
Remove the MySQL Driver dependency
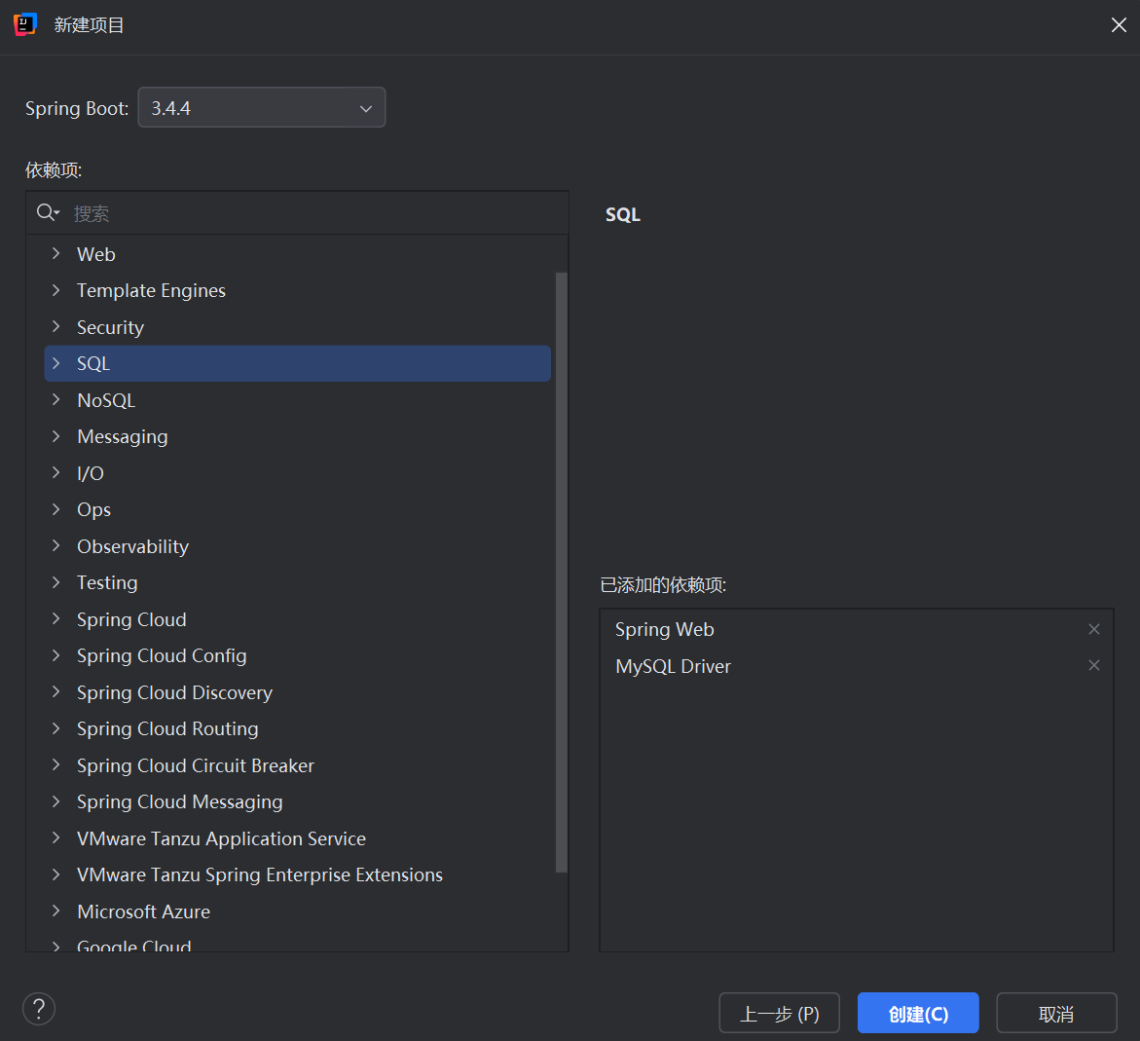click(1093, 666)
